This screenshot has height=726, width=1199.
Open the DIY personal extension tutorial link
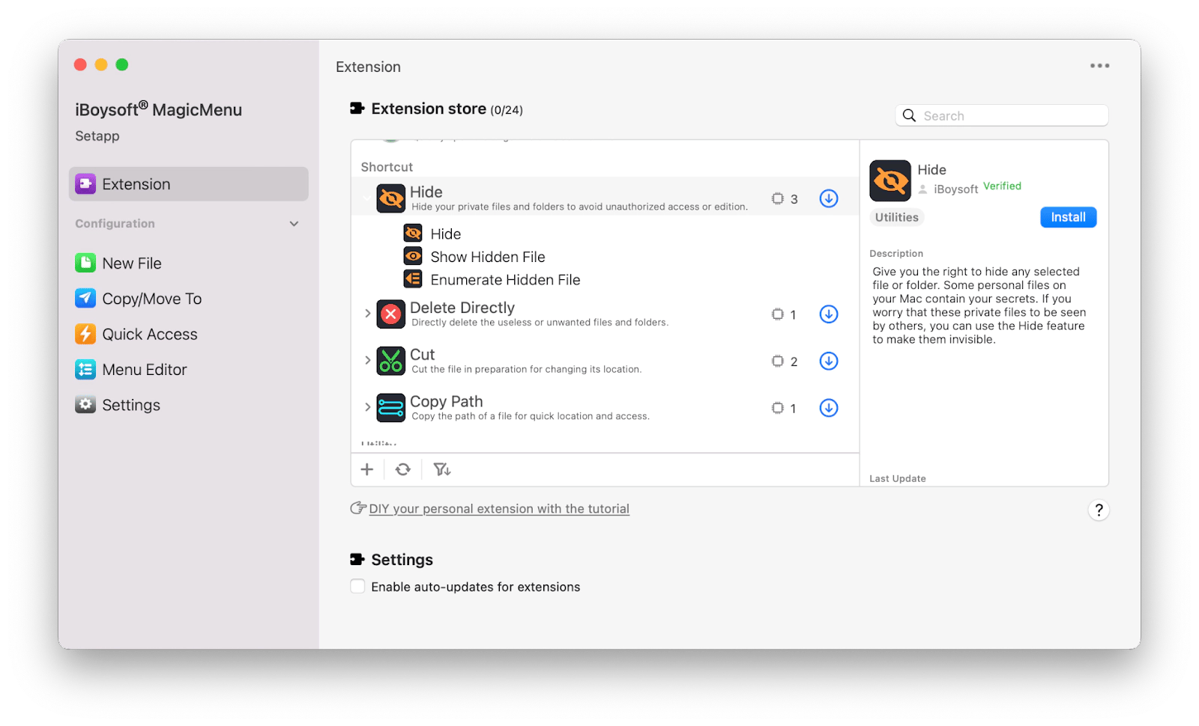click(x=499, y=509)
